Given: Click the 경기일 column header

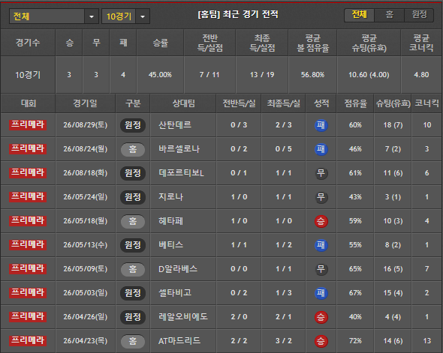Looking at the screenshot, I should 86,103.
